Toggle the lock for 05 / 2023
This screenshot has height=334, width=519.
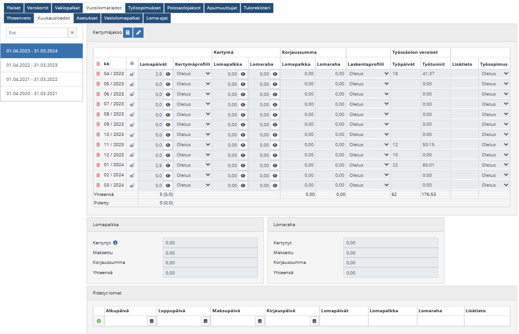132,84
